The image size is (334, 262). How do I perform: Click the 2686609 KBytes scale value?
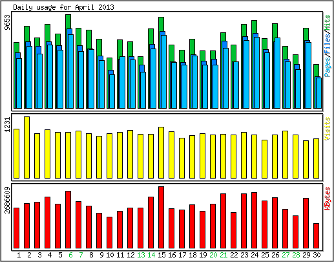pyautogui.click(x=8, y=200)
